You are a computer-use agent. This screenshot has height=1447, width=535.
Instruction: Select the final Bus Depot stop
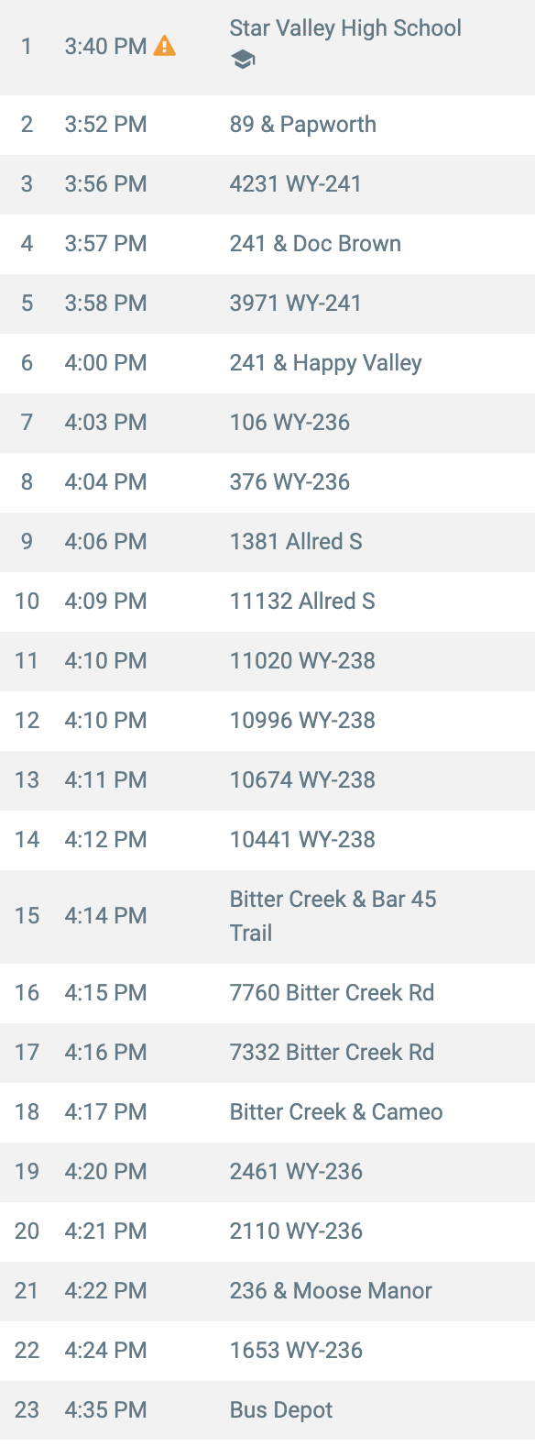267,1410
